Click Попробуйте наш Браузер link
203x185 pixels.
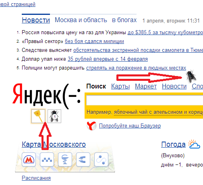130,126
